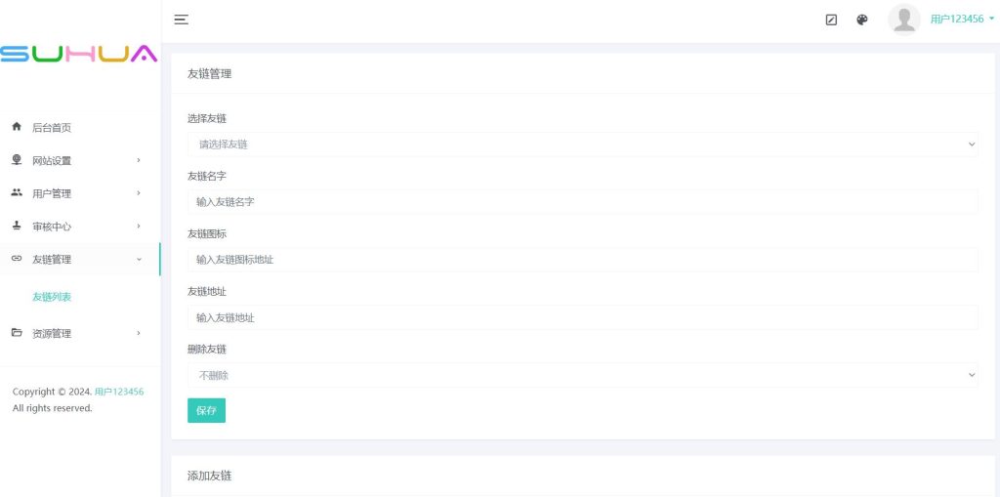This screenshot has width=1000, height=497.
Task: Open the 删除友链 dropdown showing 不删除
Action: pos(582,375)
